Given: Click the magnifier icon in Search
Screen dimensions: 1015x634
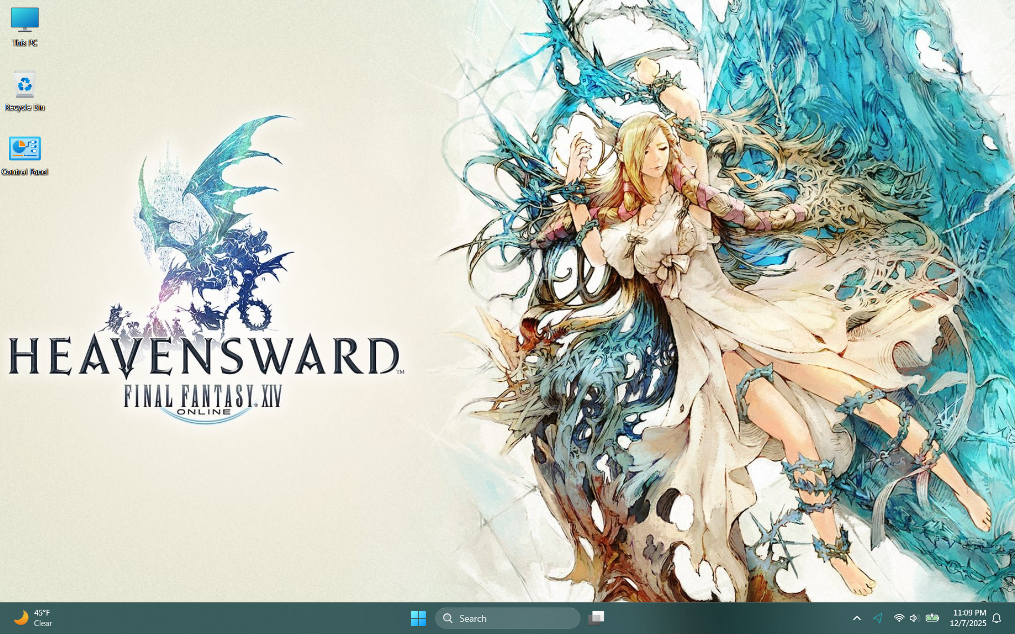Looking at the screenshot, I should [x=448, y=618].
